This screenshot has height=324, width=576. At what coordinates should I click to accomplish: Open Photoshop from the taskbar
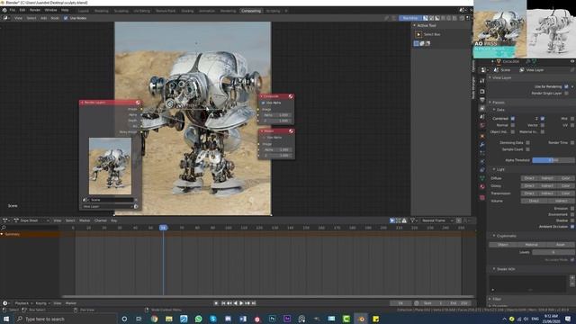(x=272, y=319)
